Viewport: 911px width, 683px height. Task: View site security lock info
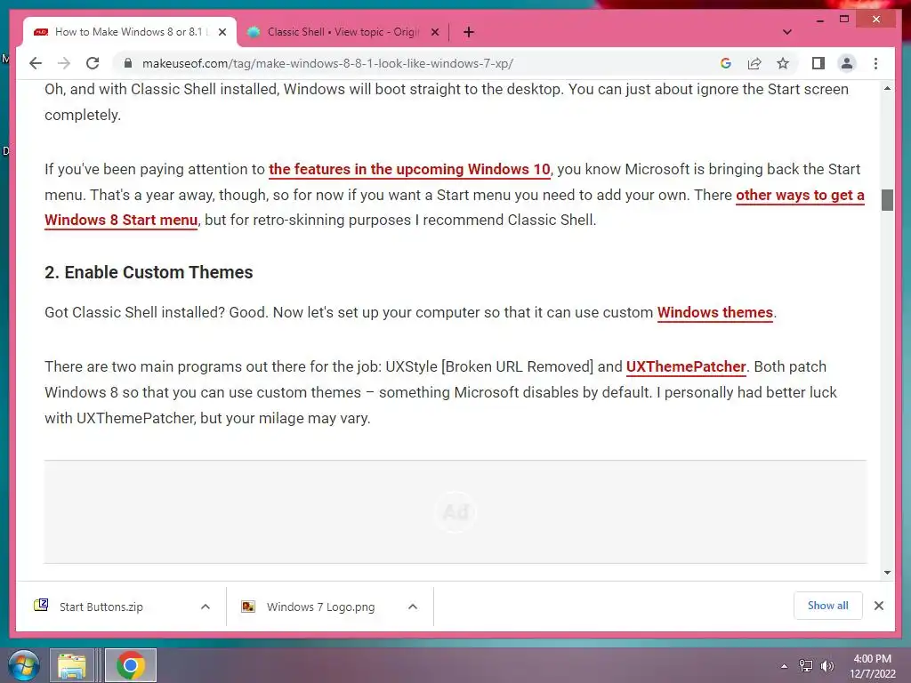128,63
